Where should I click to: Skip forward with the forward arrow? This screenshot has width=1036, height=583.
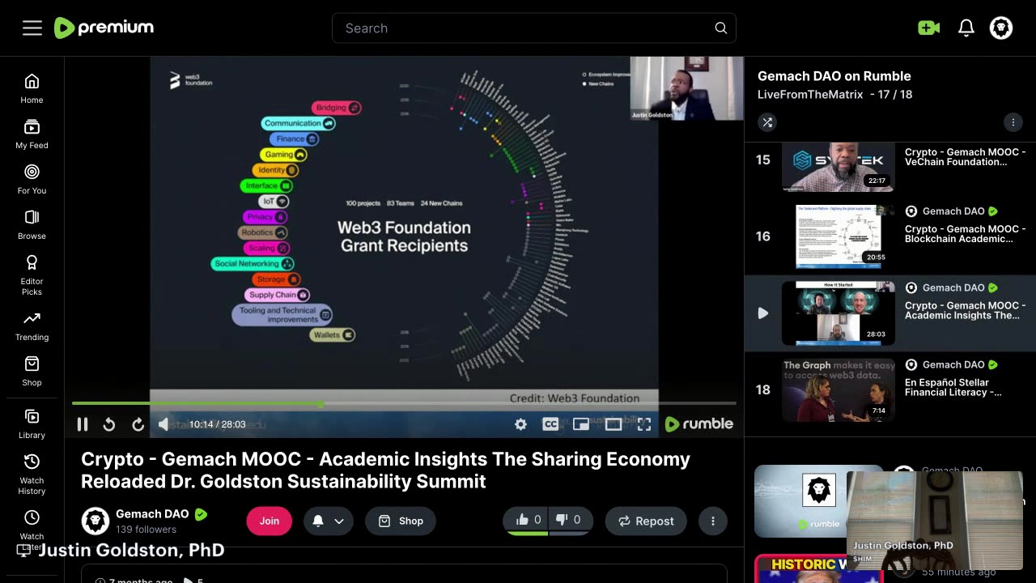pos(138,424)
